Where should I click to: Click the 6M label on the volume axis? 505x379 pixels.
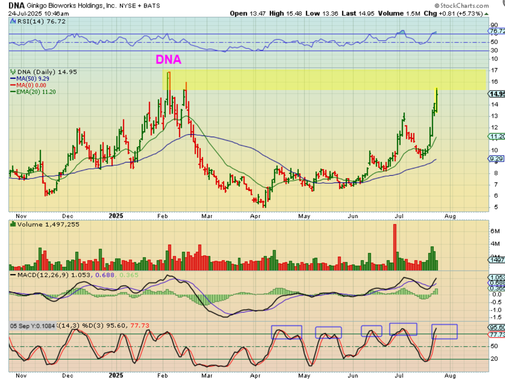(x=495, y=232)
